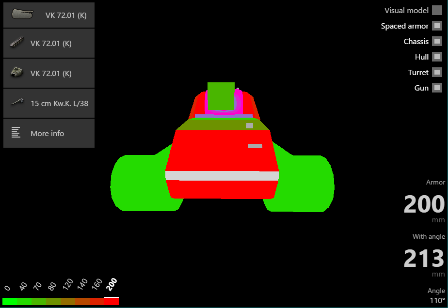
Task: Click the olive hull roof plate
Action: click(x=217, y=124)
